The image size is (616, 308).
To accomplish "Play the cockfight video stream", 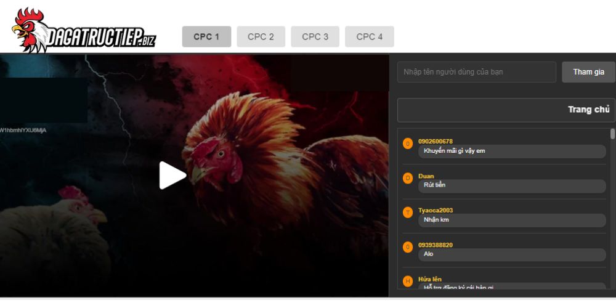I will pos(172,176).
